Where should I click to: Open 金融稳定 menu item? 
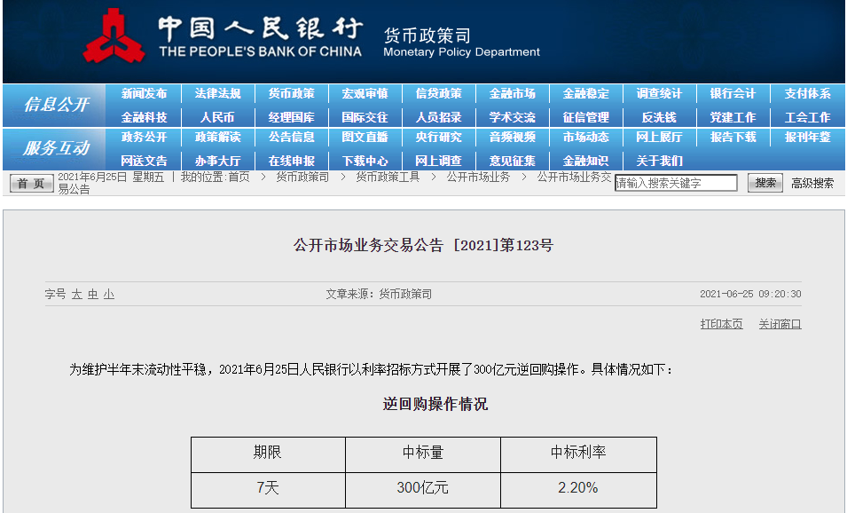pyautogui.click(x=585, y=93)
